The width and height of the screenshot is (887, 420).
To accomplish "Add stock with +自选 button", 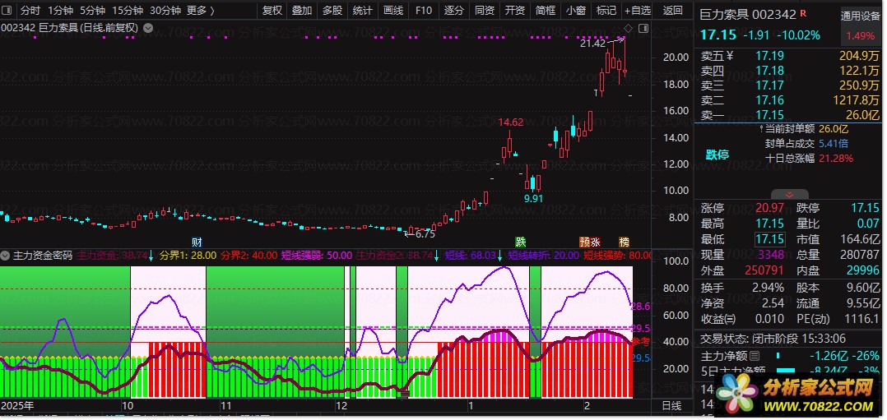I will 638,10.
